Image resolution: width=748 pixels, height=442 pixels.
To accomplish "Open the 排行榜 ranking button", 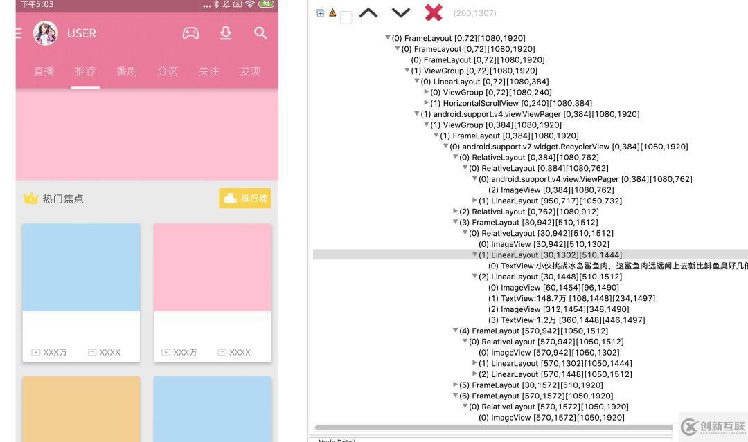I will [245, 198].
